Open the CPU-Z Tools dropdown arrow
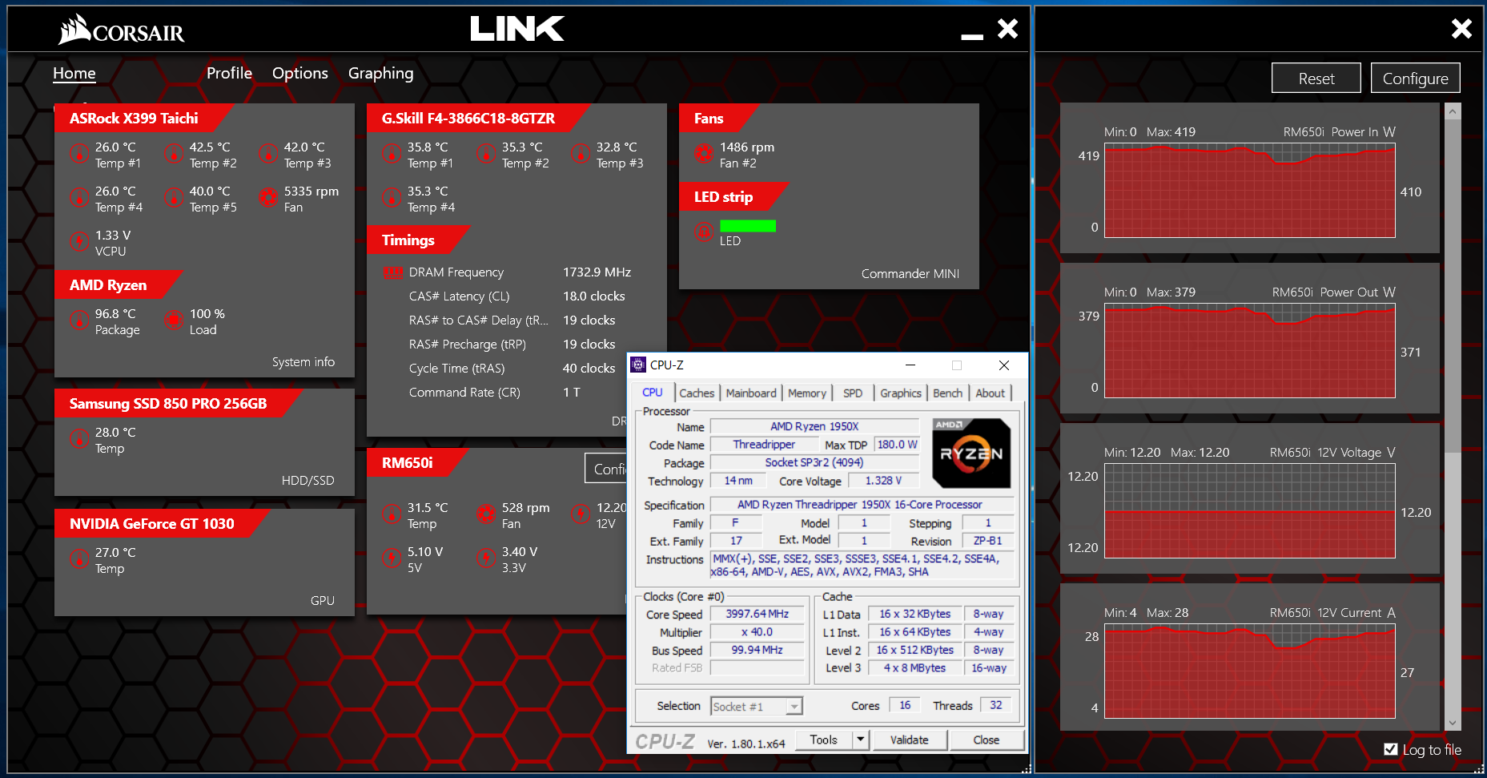Image resolution: width=1487 pixels, height=778 pixels. pyautogui.click(x=860, y=740)
